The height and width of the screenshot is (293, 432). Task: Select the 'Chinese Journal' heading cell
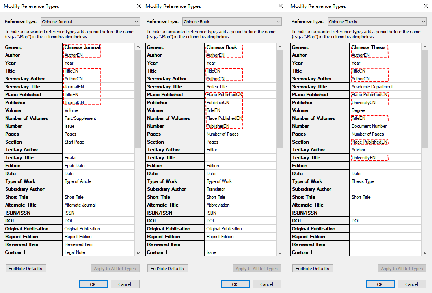99,47
